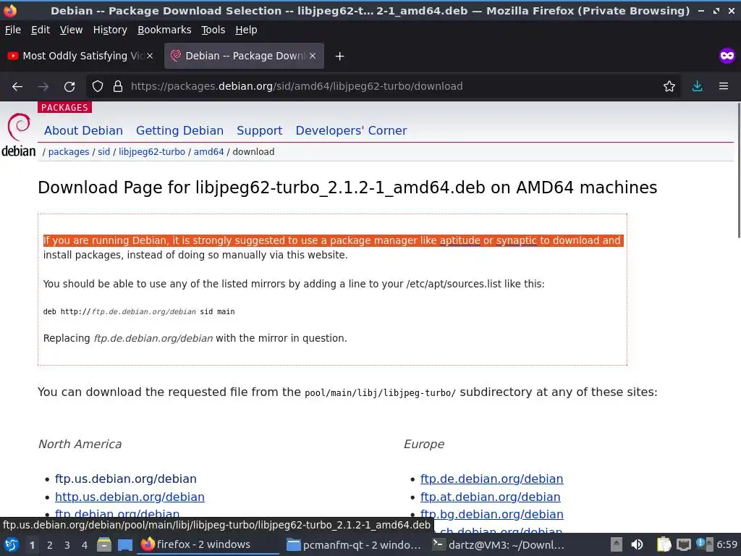The height and width of the screenshot is (556, 741).
Task: Open the tracking protection shield icon
Action: [x=98, y=87]
